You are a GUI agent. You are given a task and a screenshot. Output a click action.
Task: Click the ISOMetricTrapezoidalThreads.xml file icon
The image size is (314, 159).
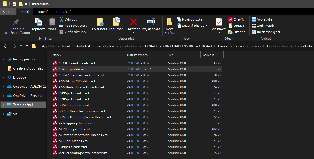click(55, 135)
